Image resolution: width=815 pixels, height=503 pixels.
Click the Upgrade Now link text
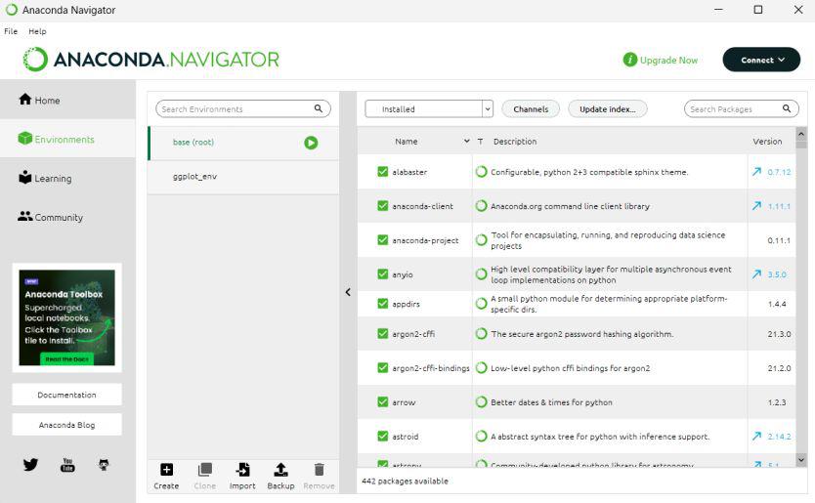[669, 61]
